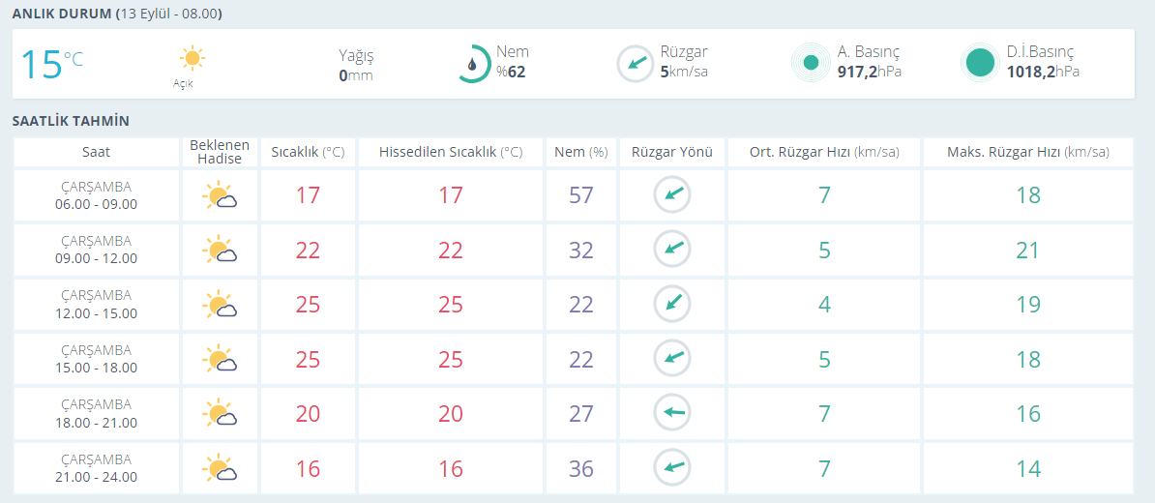The width and height of the screenshot is (1155, 503).
Task: Click the 1018,2hPa pressure value
Action: (1043, 73)
